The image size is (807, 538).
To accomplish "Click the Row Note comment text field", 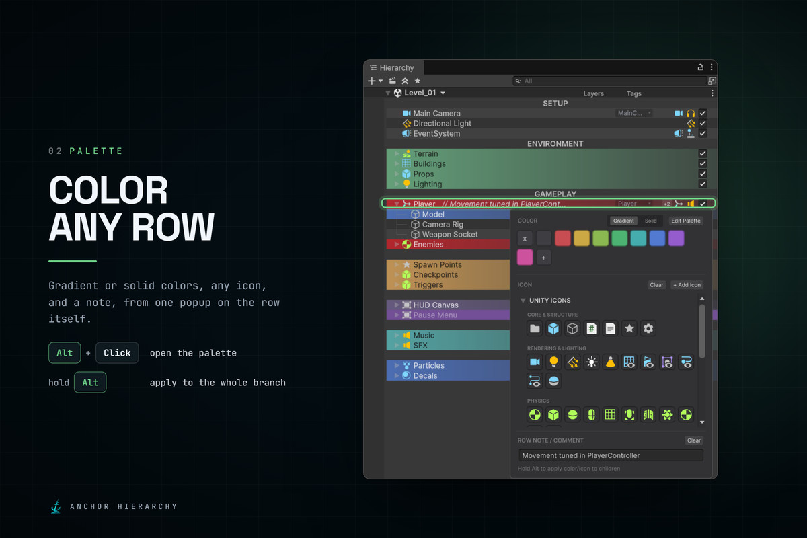I will (611, 455).
